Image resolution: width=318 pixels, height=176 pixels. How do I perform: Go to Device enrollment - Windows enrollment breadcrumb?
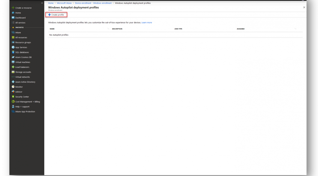pos(93,3)
